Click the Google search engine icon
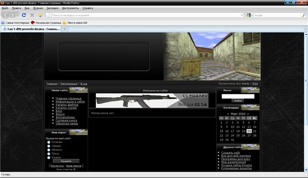 click(249, 15)
